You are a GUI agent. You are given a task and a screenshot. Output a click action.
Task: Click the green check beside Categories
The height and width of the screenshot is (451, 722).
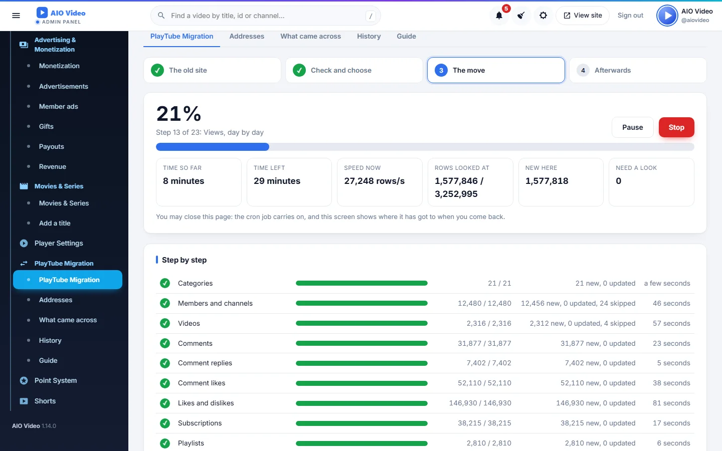point(165,283)
